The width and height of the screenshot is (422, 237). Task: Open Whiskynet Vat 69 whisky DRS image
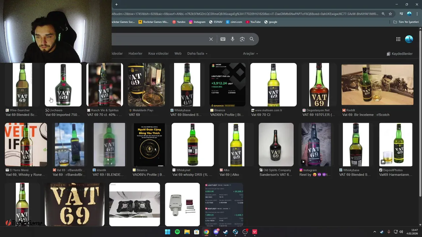point(193,145)
